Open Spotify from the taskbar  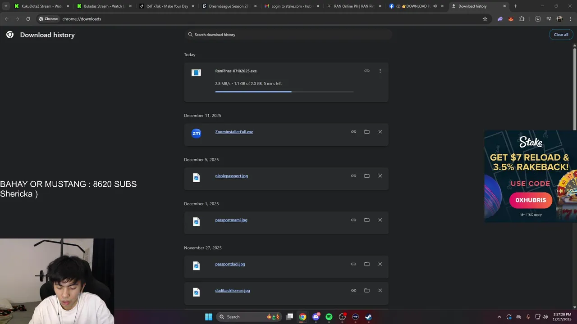point(329,317)
